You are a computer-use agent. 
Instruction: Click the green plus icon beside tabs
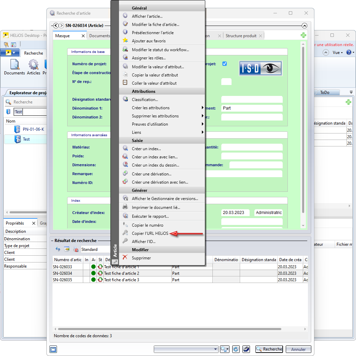pos(303,35)
